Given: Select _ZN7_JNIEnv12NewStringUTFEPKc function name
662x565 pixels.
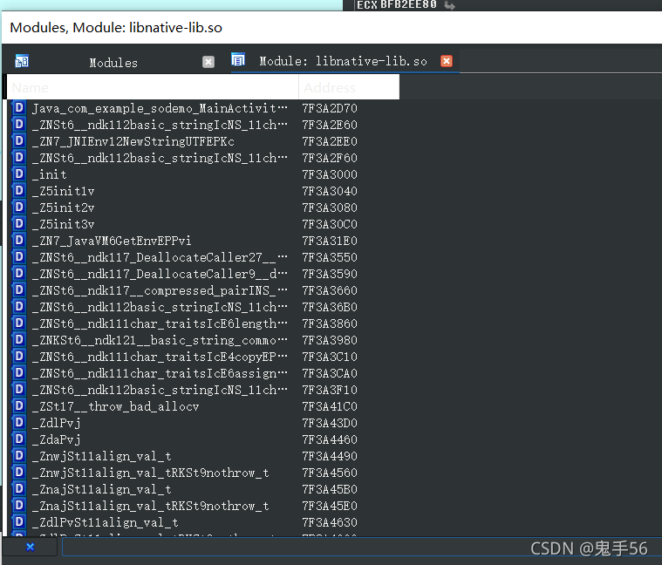Looking at the screenshot, I should [133, 141].
